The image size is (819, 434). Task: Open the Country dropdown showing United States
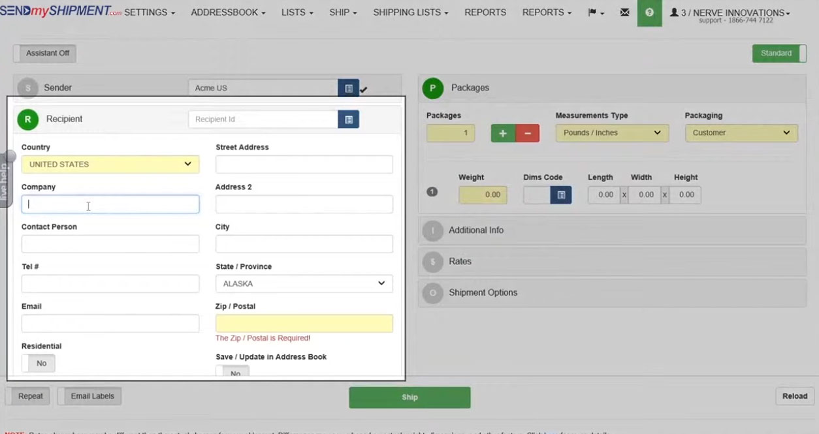point(110,164)
